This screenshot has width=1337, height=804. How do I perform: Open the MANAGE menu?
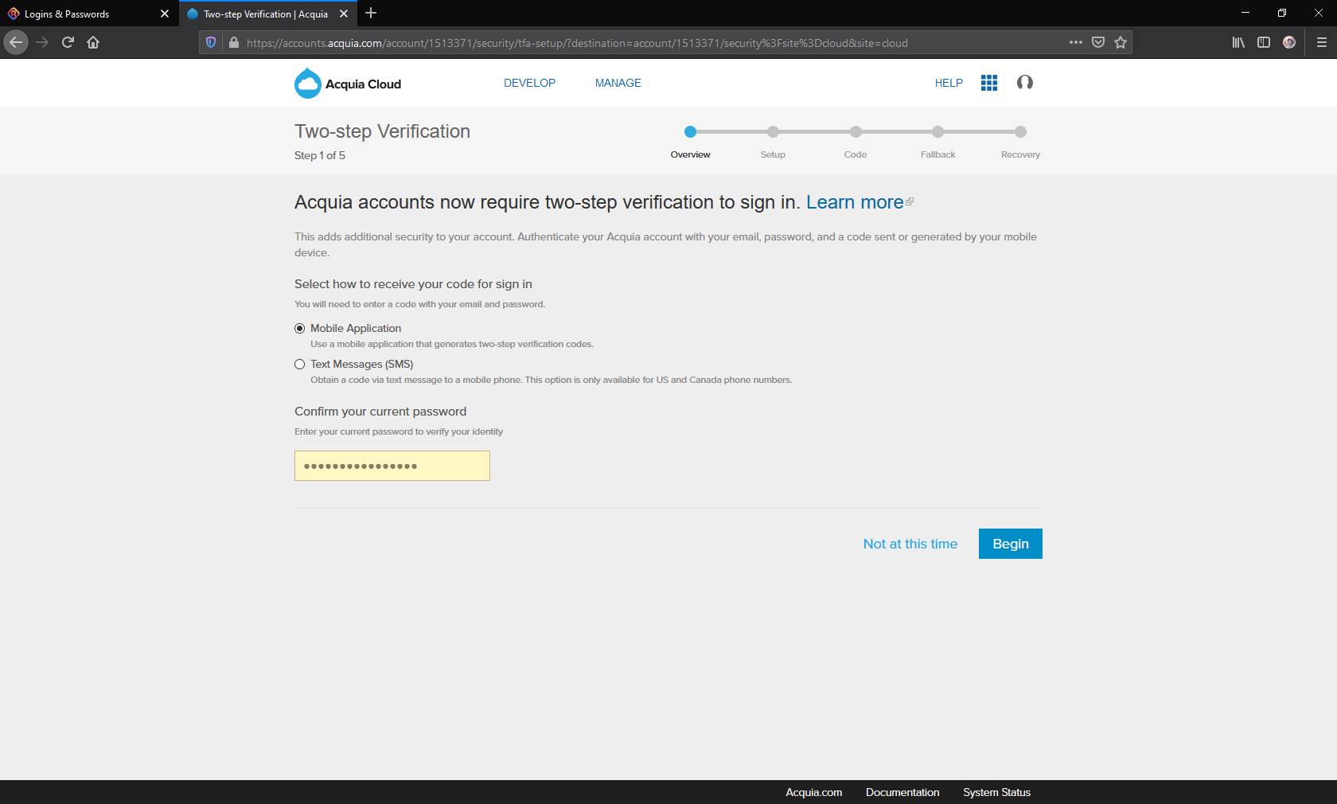618,83
